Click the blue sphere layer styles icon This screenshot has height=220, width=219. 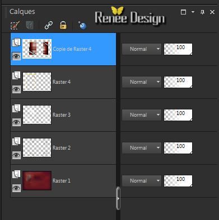pyautogui.click(x=82, y=25)
